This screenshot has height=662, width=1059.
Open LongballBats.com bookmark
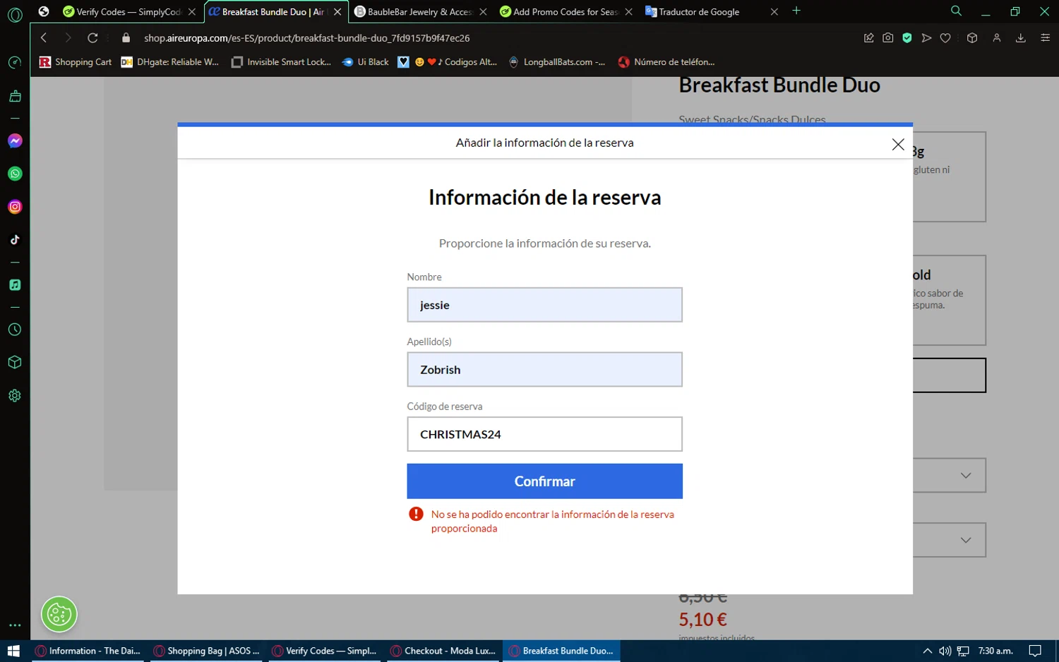point(557,62)
